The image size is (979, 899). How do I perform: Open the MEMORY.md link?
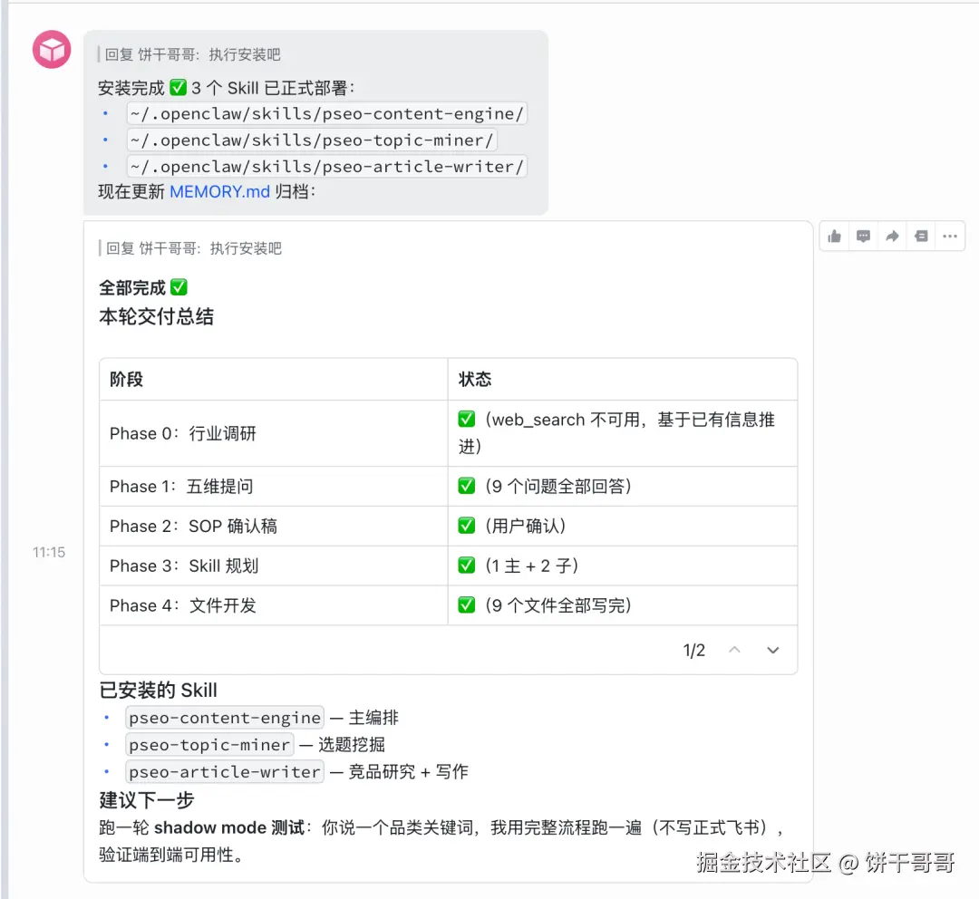tap(219, 192)
